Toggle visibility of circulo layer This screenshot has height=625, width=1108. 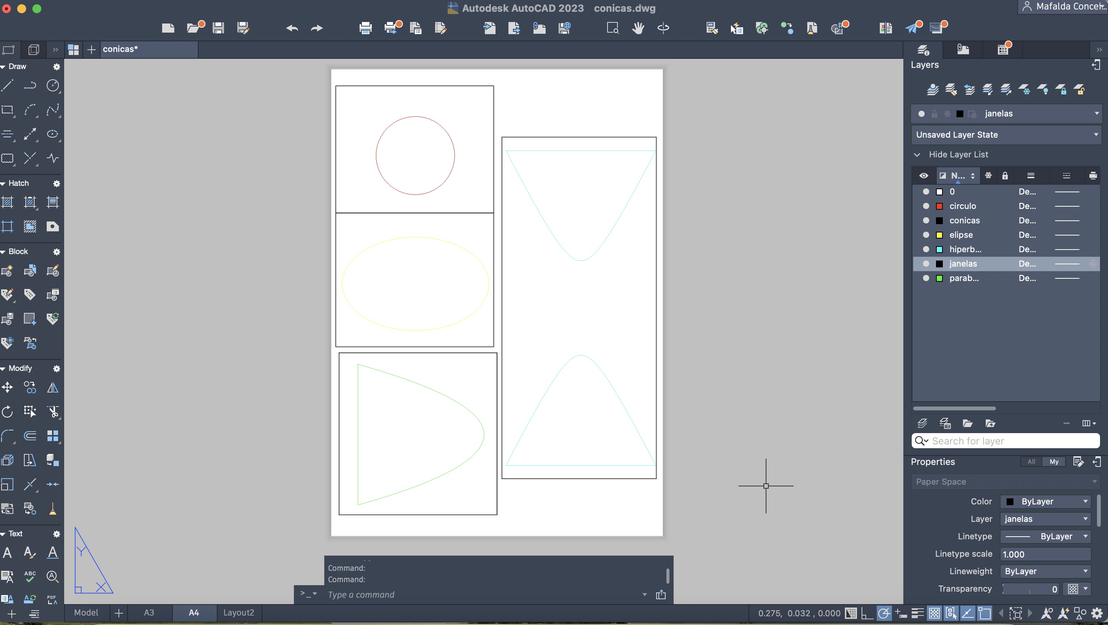926,206
